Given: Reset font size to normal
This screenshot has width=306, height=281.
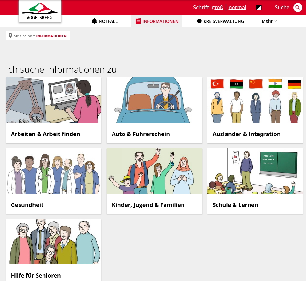Looking at the screenshot, I should click(237, 7).
